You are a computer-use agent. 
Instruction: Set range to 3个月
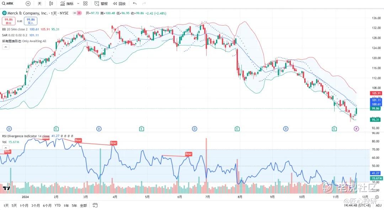pos(36,206)
